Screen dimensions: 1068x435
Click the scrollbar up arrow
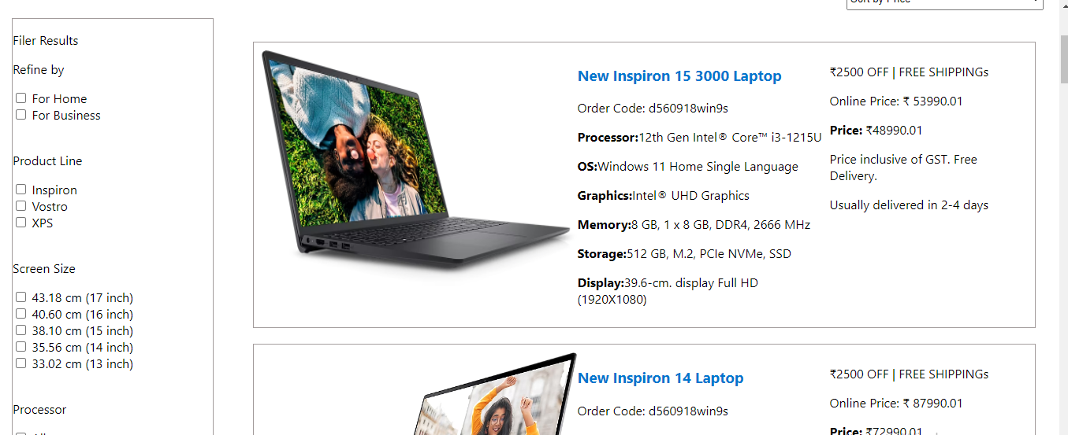pyautogui.click(x=1063, y=6)
